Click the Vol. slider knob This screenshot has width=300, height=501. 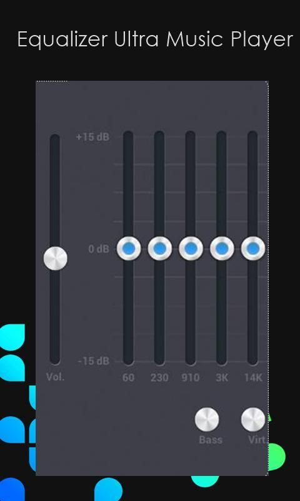[56, 258]
